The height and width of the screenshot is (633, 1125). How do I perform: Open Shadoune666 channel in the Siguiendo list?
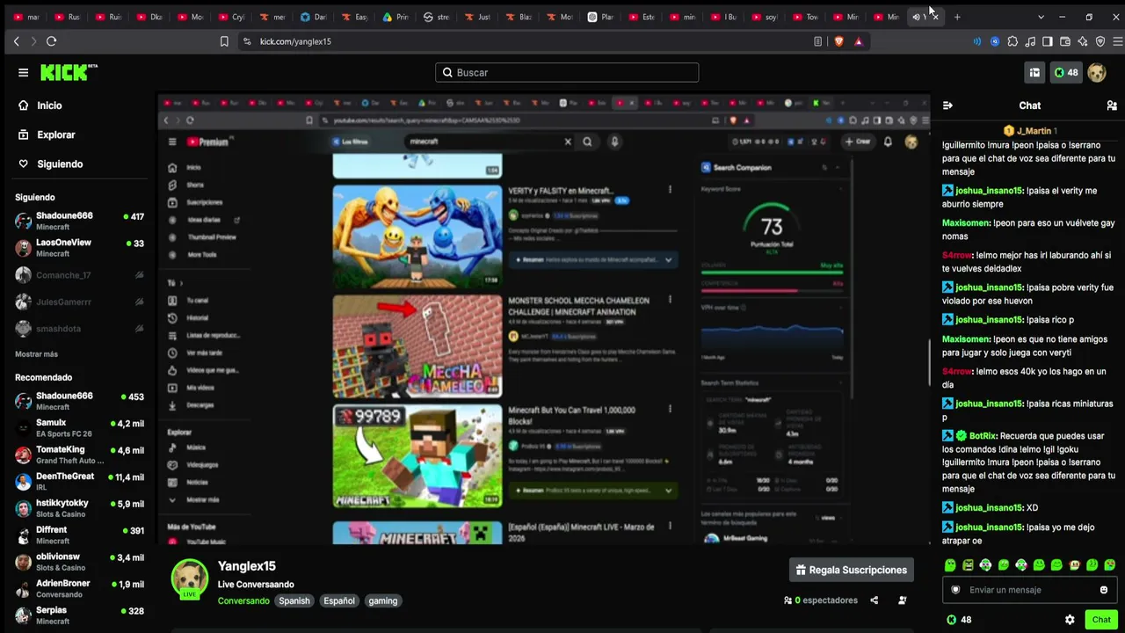click(x=79, y=221)
